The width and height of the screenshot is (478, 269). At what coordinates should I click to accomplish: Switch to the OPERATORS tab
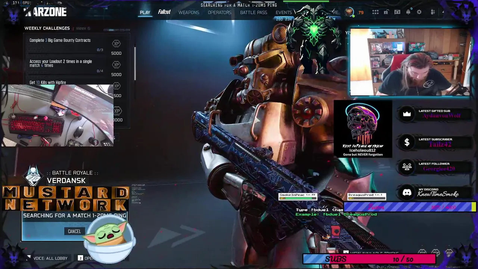(x=220, y=12)
